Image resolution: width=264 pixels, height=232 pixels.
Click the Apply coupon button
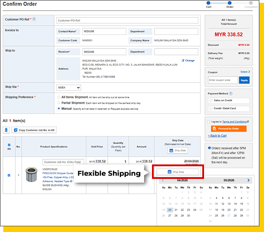[244, 80]
